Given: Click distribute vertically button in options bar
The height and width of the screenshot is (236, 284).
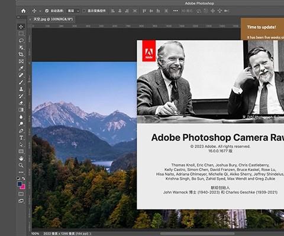Looking at the screenshot, I should coord(166,11).
